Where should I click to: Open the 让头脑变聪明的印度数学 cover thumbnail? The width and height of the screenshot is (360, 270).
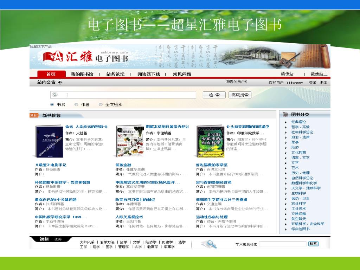[x=210, y=141]
